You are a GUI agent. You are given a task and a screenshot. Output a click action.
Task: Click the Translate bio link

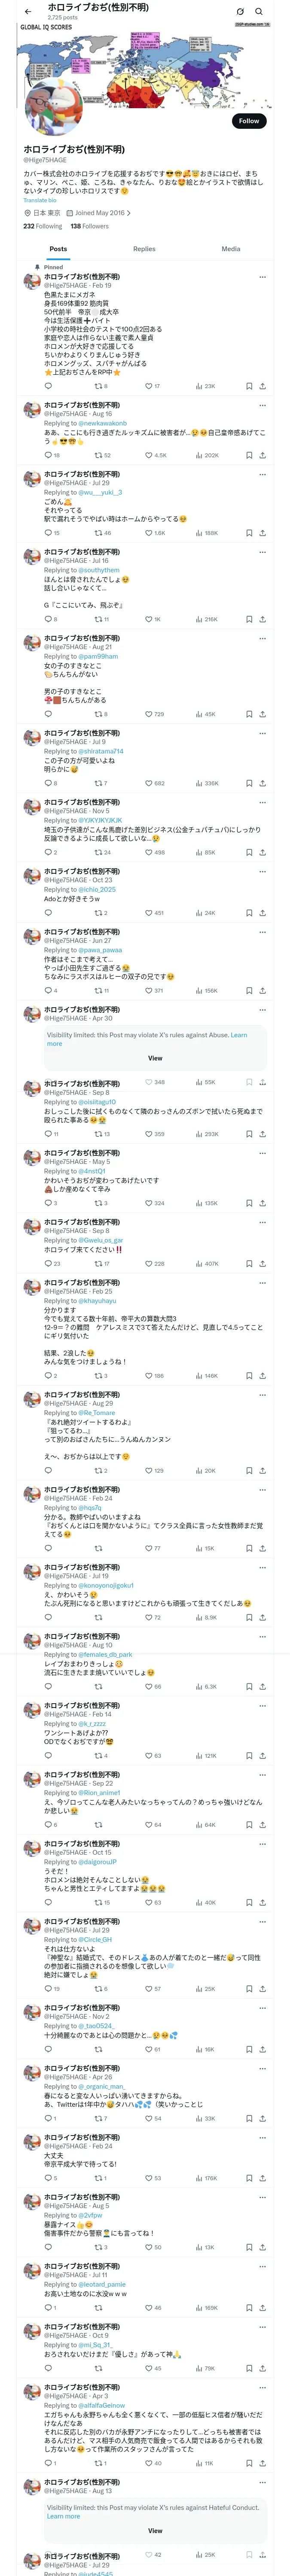point(40,200)
